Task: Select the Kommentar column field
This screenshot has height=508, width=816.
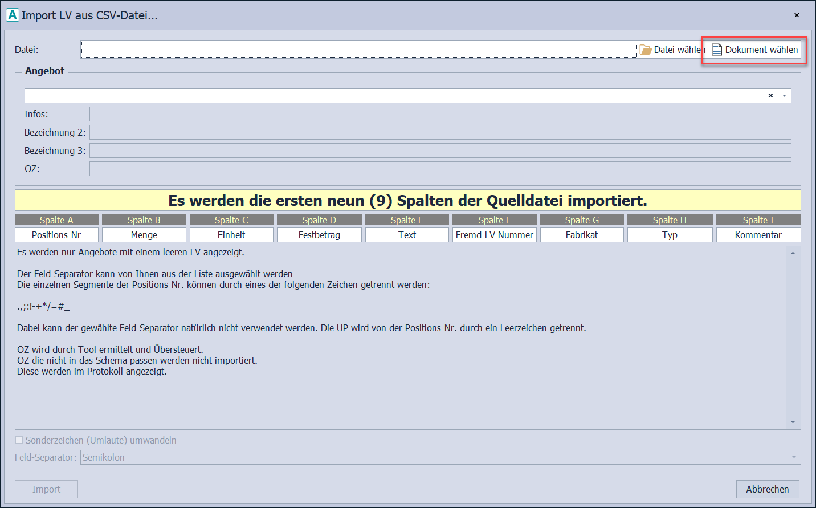Action: tap(758, 235)
